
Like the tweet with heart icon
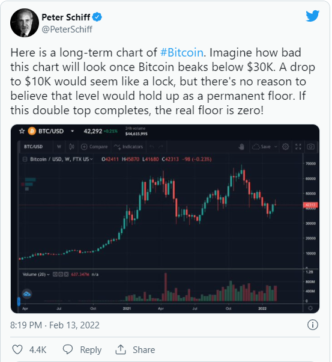[x=17, y=349]
